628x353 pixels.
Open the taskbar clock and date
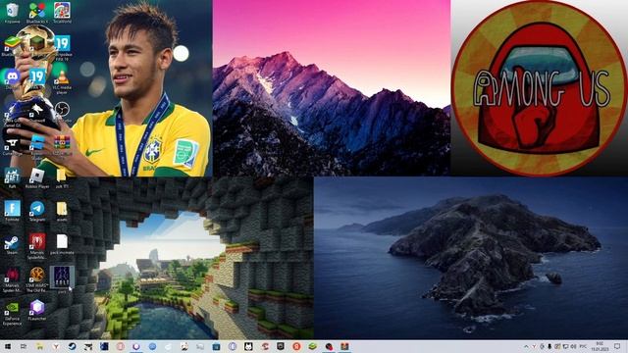(600, 346)
